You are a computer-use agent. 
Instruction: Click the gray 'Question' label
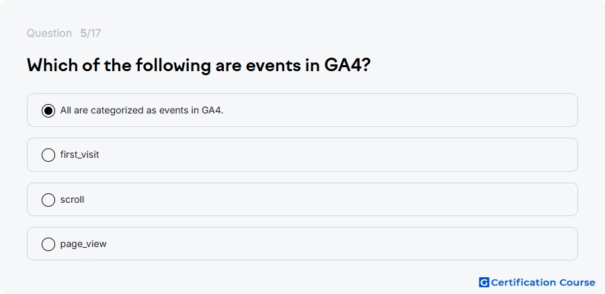[x=49, y=34]
